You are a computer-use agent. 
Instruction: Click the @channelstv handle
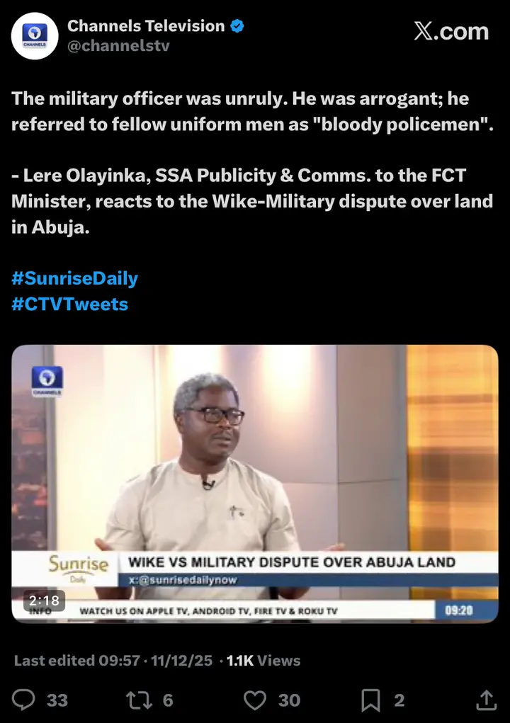coord(118,45)
